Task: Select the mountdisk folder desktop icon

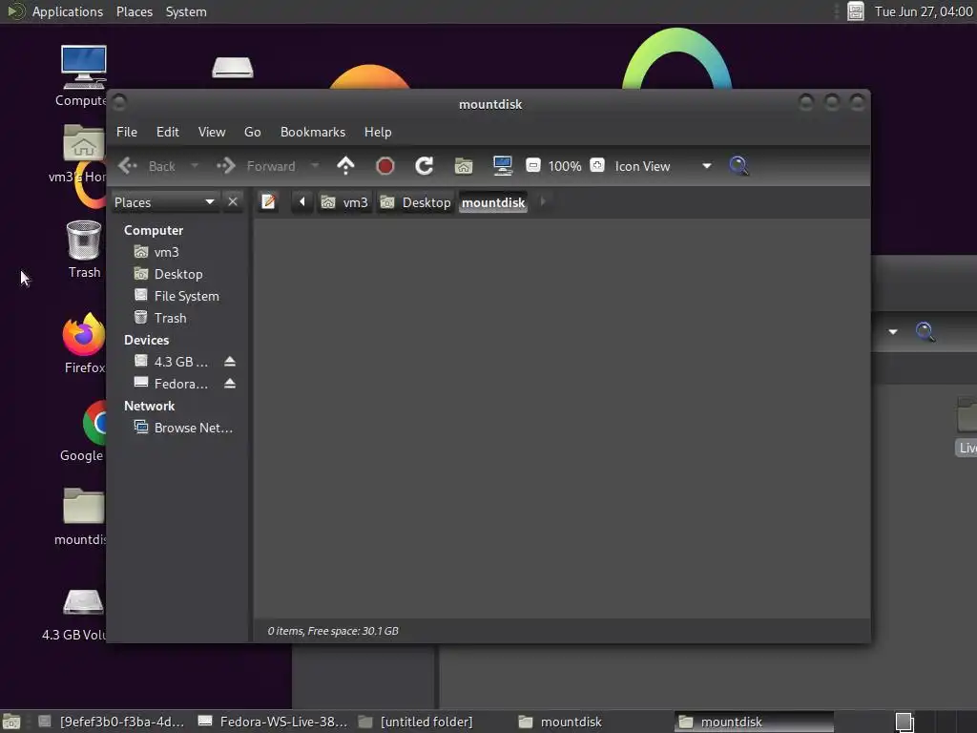Action: [x=82, y=516]
